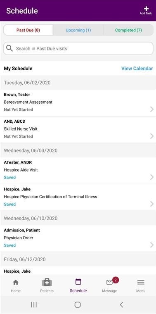Viewport: 156px width, 314px height.
Task: Tap the Android back navigation icon
Action: [121, 304]
